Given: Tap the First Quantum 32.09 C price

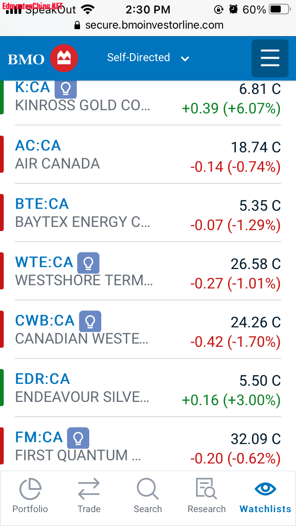Looking at the screenshot, I should pos(255,439).
